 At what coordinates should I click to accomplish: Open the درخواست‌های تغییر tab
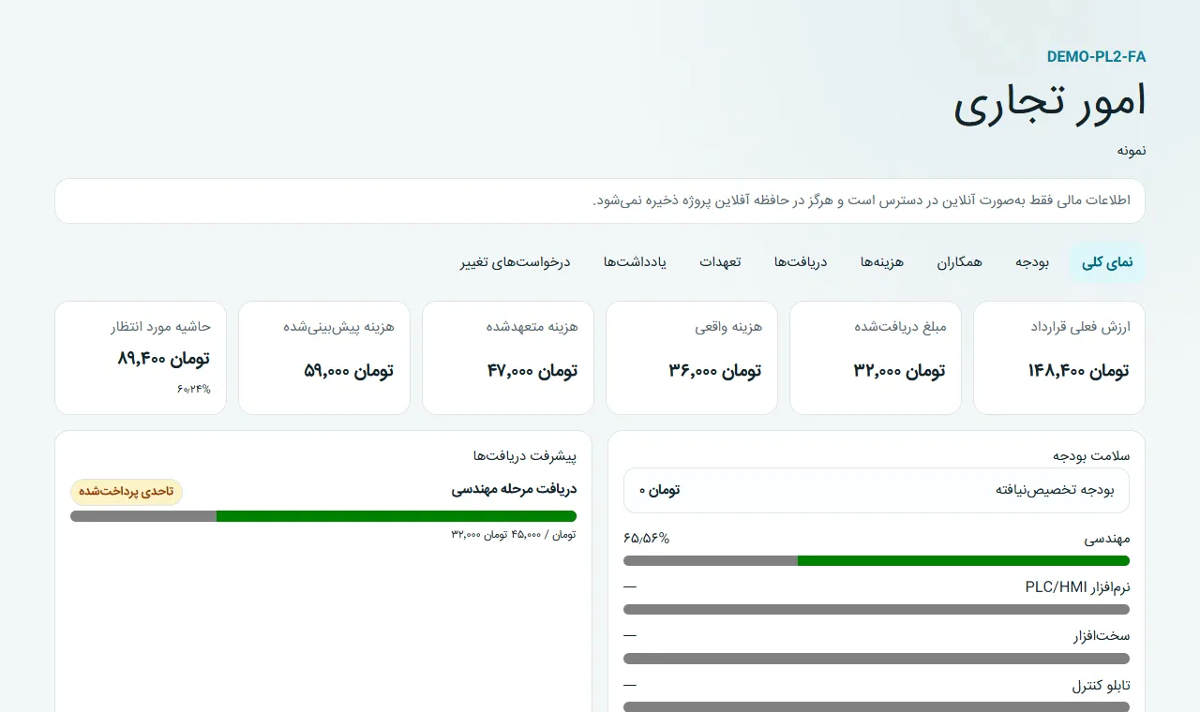point(516,262)
